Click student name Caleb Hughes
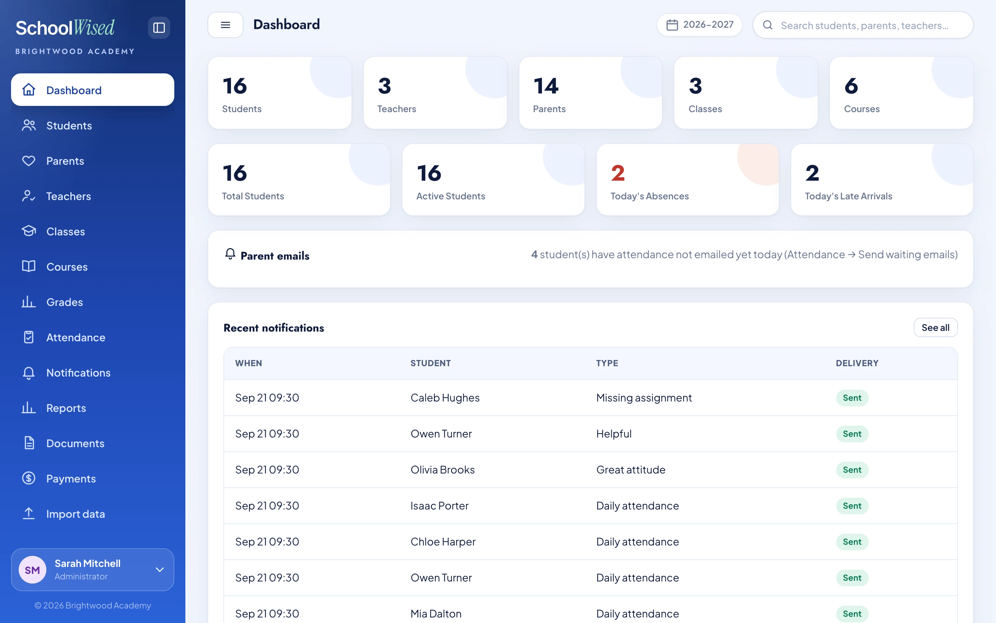 point(445,398)
